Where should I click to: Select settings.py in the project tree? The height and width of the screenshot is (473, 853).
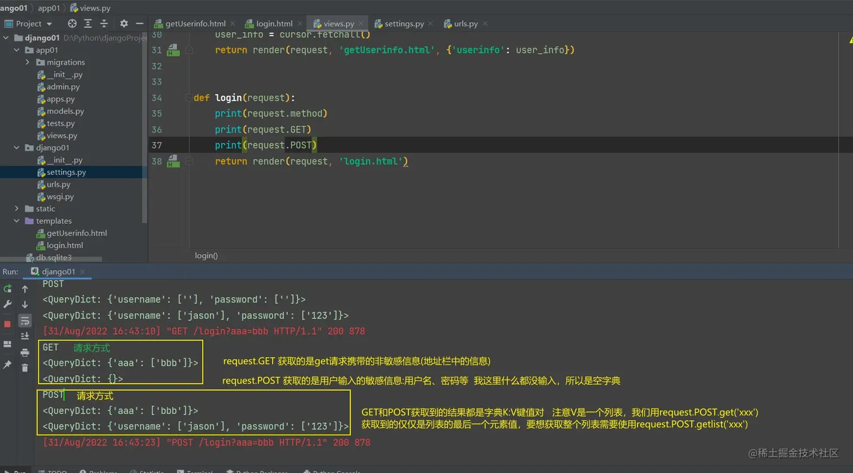pos(67,173)
